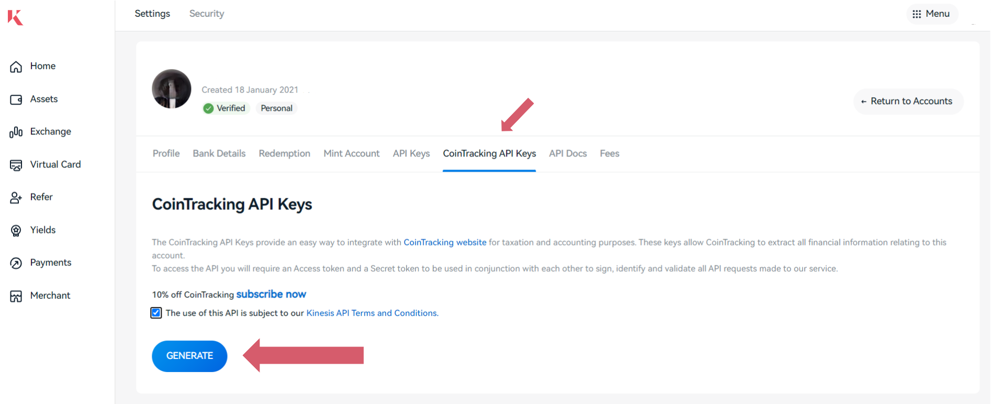Open the CoinTracking website link
The width and height of the screenshot is (991, 404).
pos(445,242)
